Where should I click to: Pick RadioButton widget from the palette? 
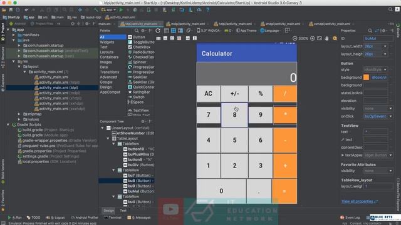tap(141, 52)
